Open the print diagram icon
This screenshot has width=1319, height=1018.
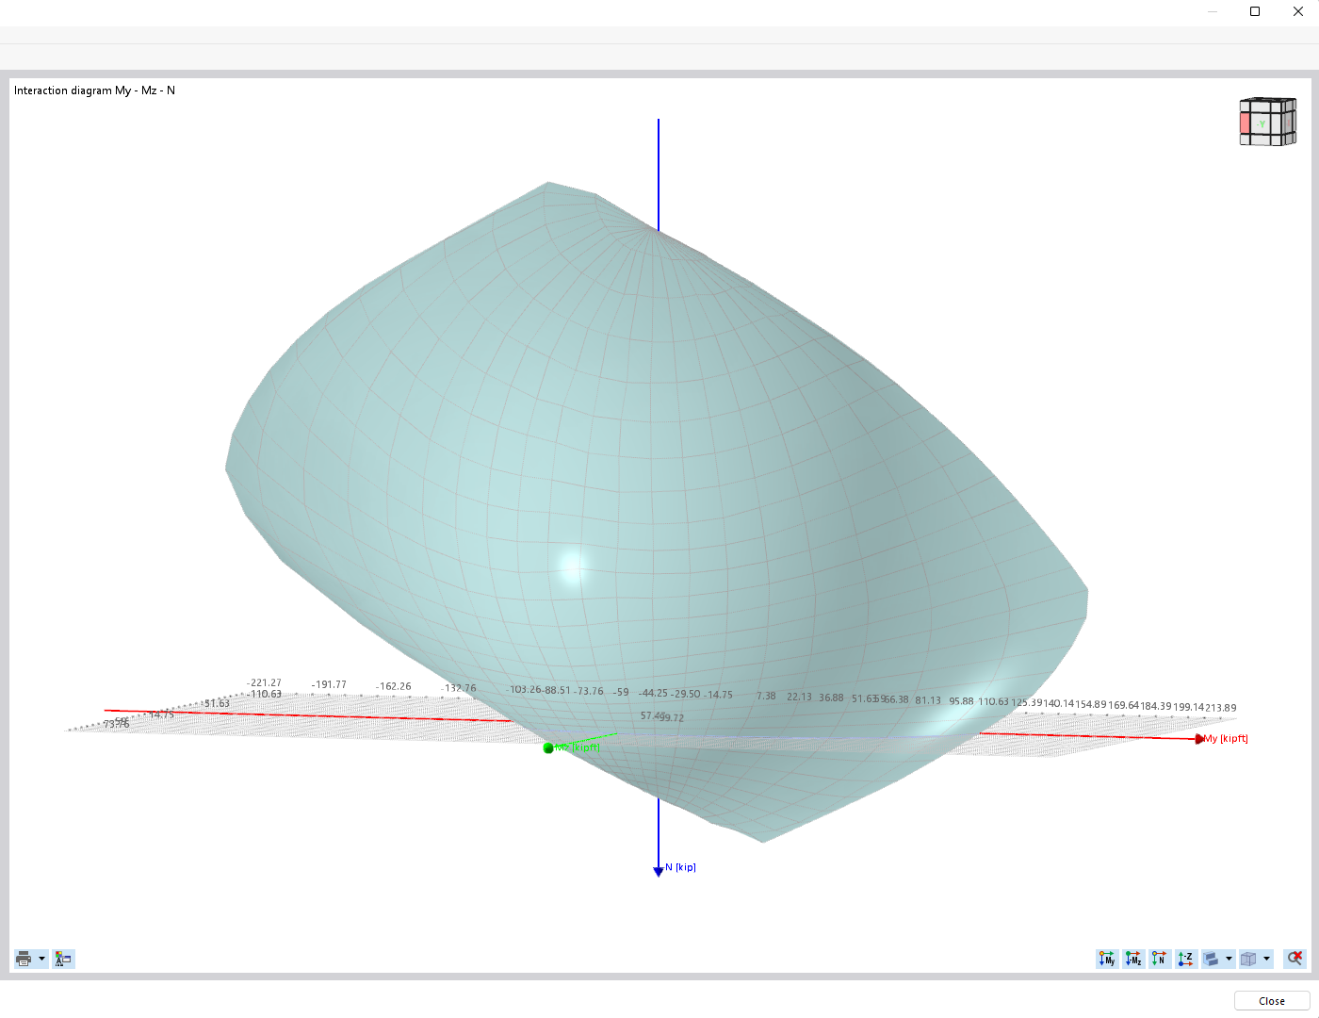[x=24, y=958]
